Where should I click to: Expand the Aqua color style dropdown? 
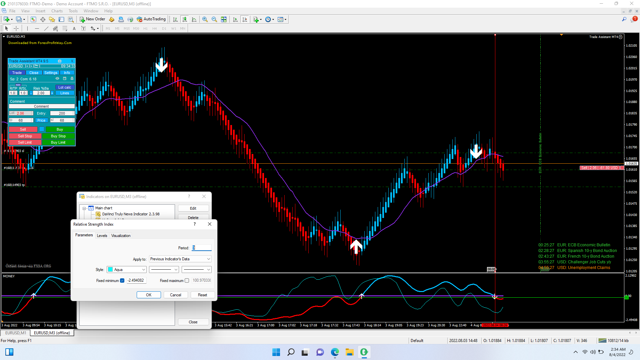(144, 270)
